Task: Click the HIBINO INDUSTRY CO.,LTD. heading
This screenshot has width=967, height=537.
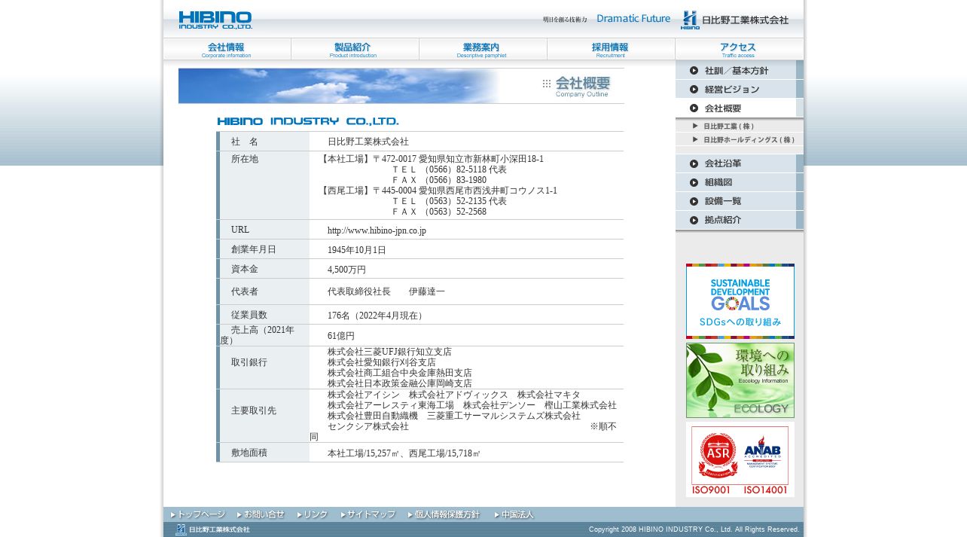Action: pyautogui.click(x=308, y=121)
